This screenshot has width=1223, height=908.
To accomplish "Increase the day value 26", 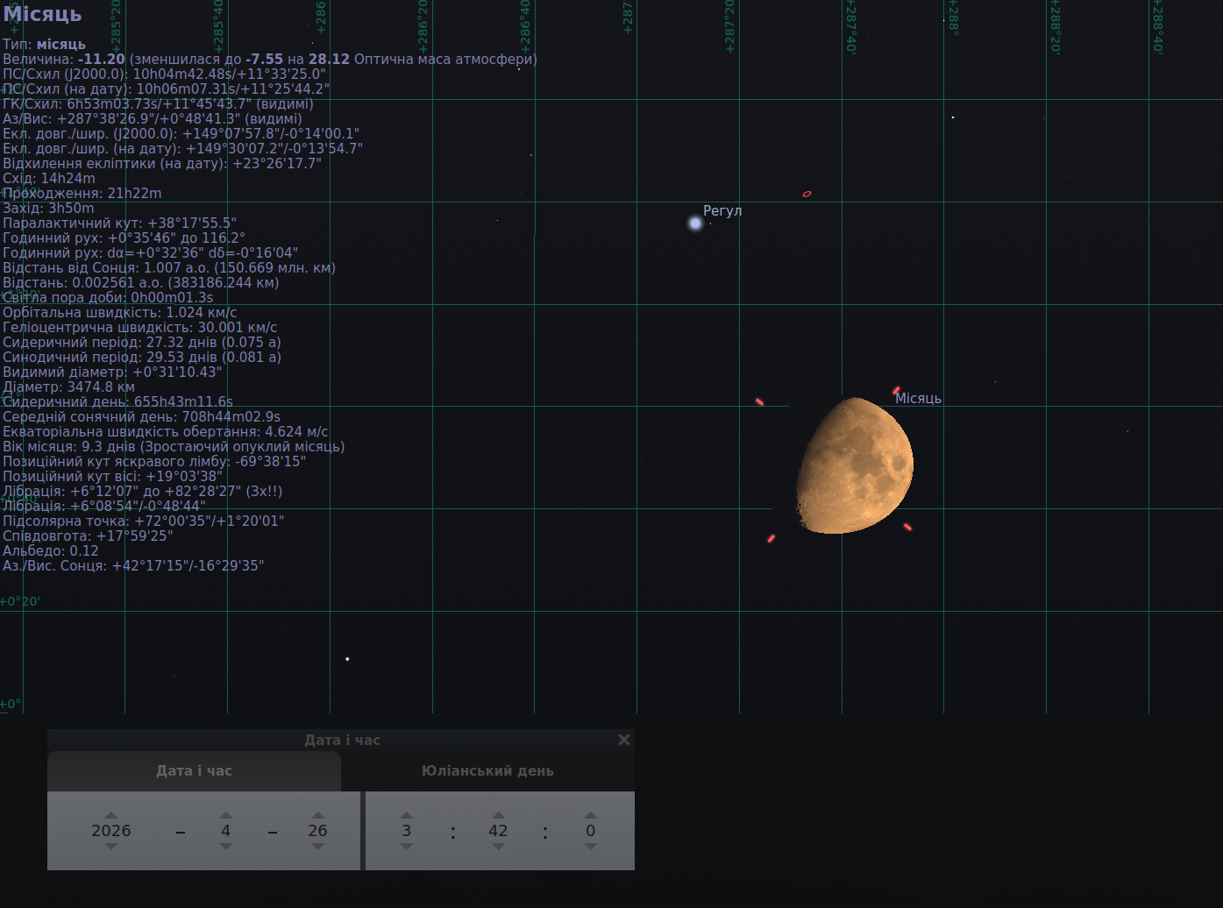I will pyautogui.click(x=318, y=815).
